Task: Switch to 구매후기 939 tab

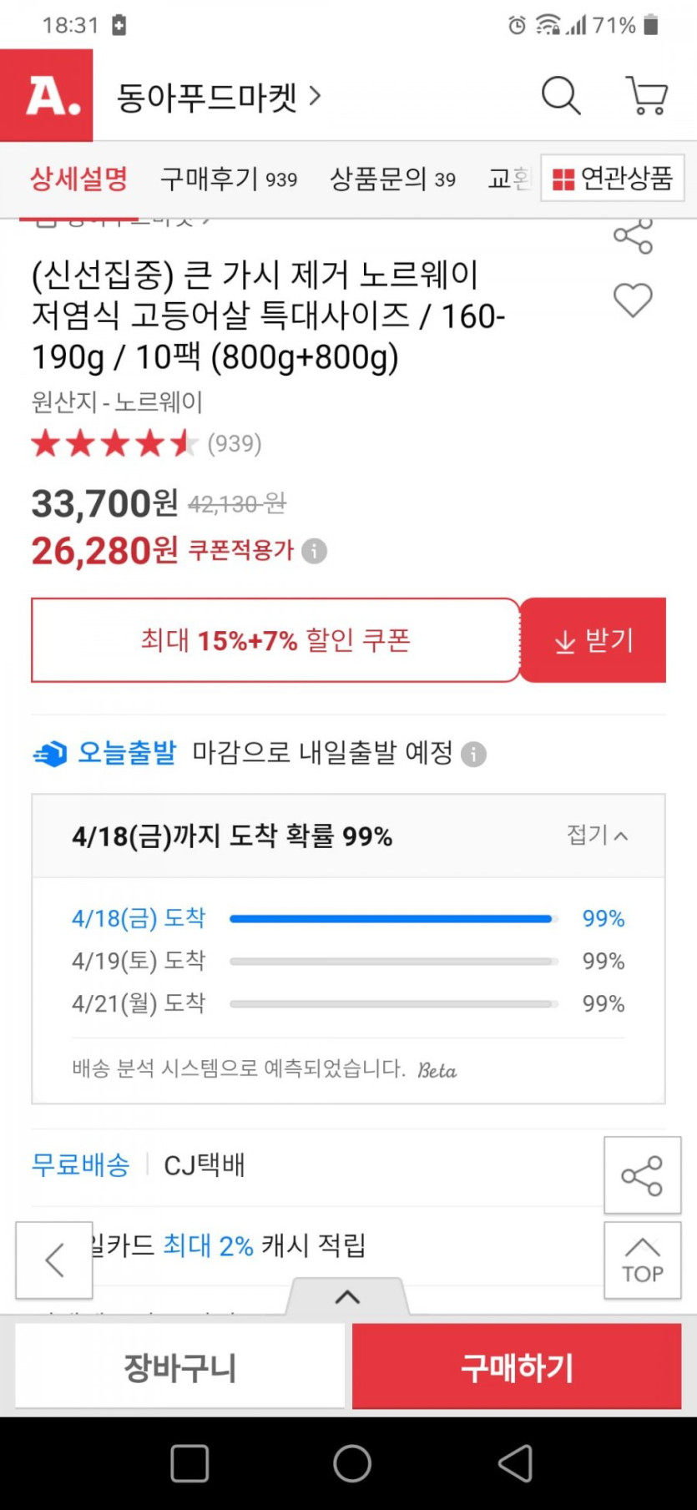Action: (x=229, y=179)
